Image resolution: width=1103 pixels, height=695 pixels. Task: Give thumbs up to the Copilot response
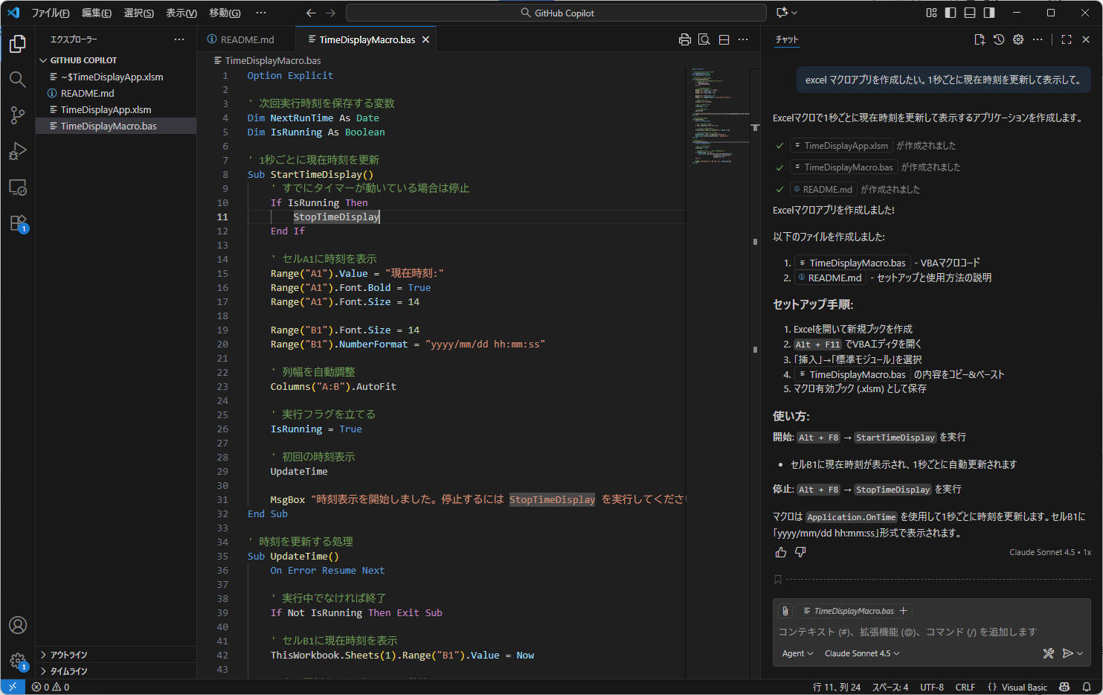coord(779,551)
